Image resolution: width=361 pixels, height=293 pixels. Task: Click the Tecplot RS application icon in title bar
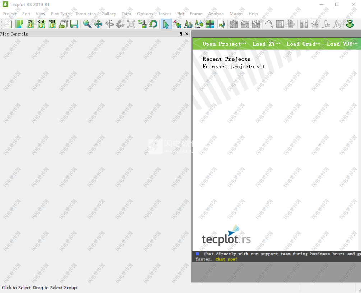pos(5,4)
